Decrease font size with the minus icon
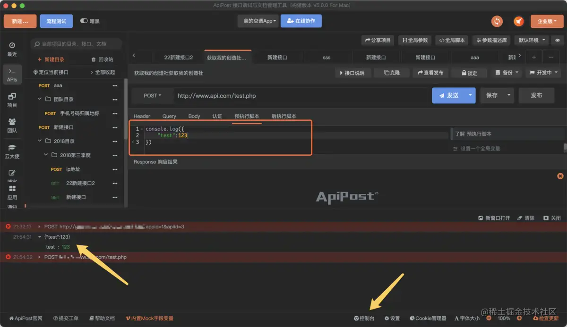The image size is (567, 327). click(489, 318)
